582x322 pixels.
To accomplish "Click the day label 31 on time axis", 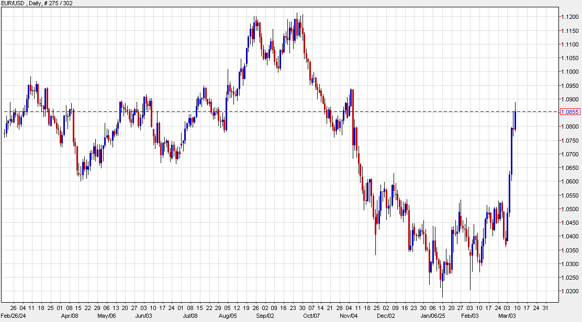I will click(545, 308).
